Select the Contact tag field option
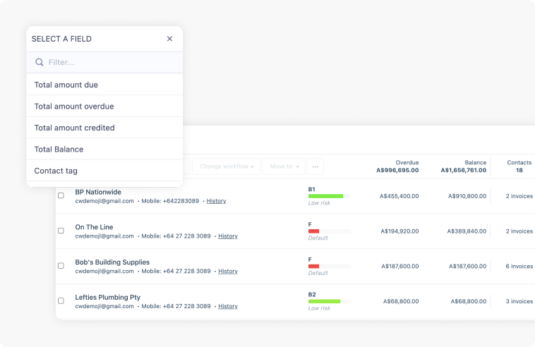This screenshot has height=347, width=535. point(56,171)
